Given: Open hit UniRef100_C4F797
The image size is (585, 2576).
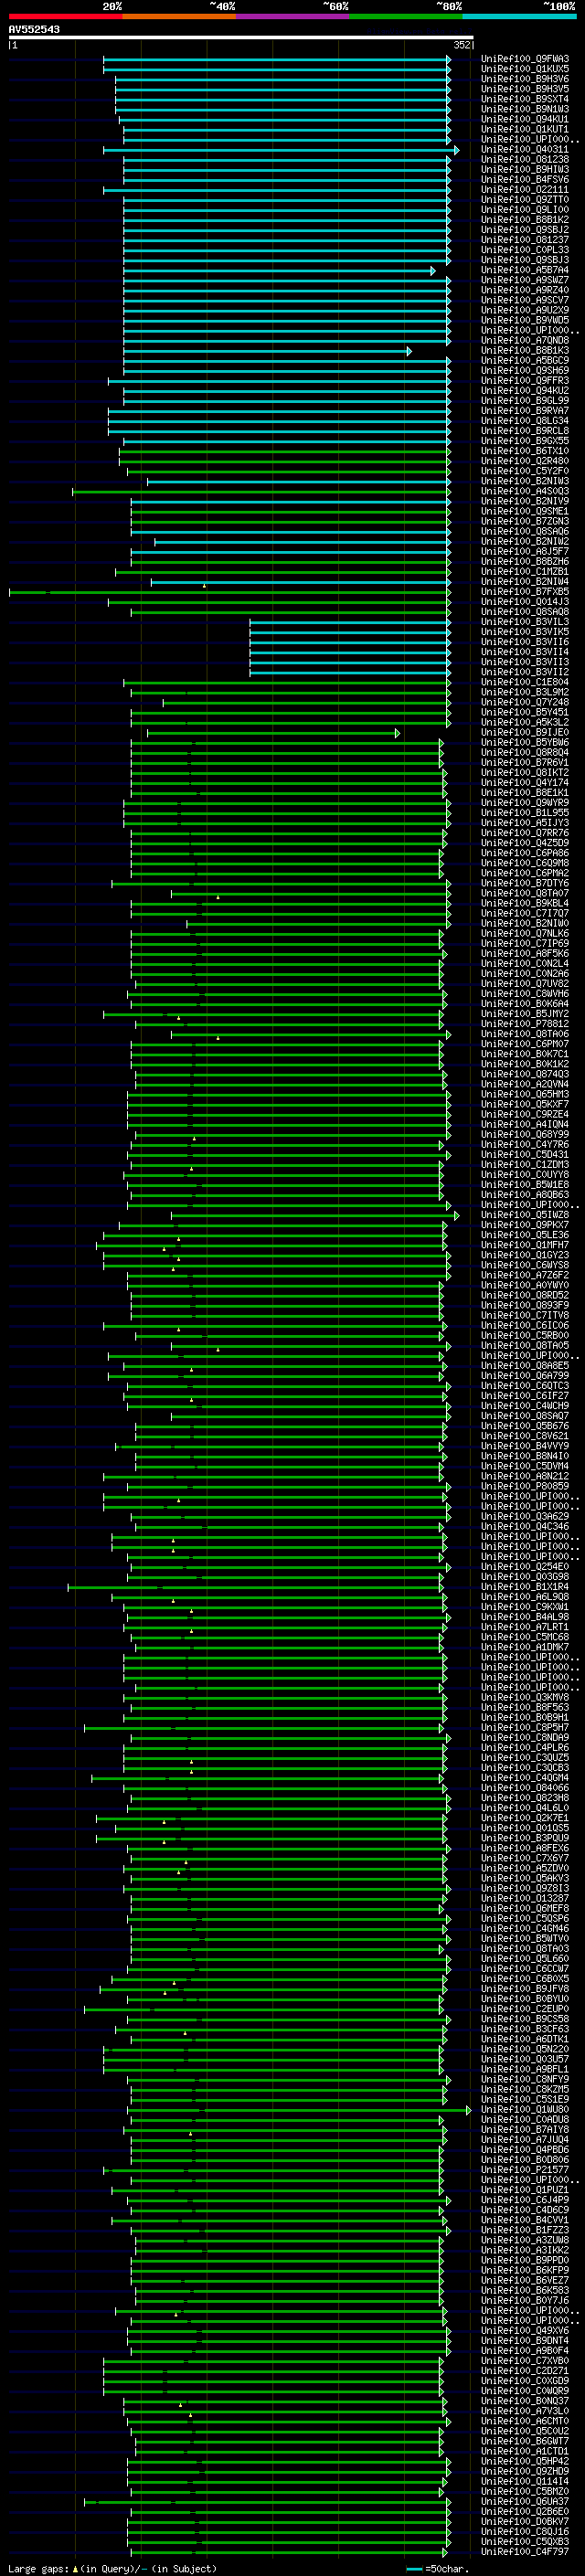Looking at the screenshot, I should point(525,2551).
